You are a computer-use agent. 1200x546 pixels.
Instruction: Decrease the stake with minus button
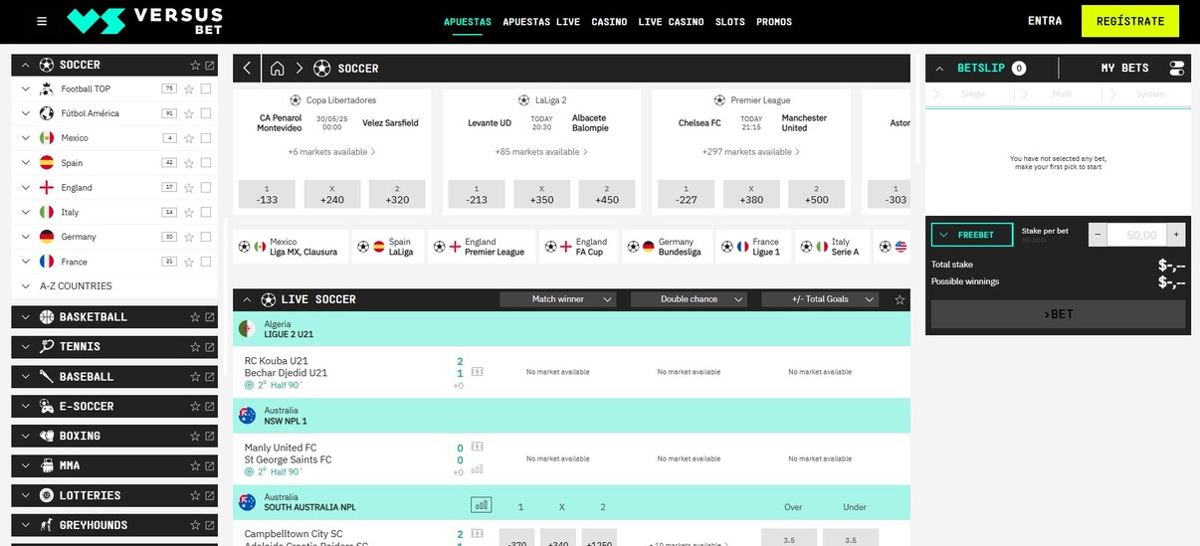click(x=1097, y=235)
